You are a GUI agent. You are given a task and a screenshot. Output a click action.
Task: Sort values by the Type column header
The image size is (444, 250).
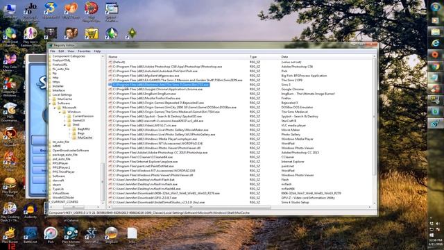pyautogui.click(x=264, y=57)
